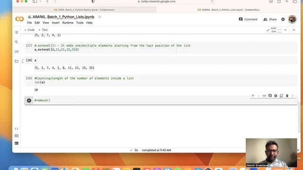
Task: Move cell down arrow in cell toolbar
Action: pyautogui.click(x=258, y=96)
